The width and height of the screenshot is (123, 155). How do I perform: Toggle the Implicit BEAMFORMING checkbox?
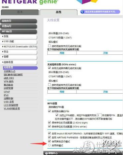(x=49, y=133)
